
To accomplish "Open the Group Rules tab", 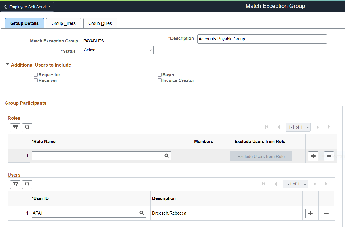I will click(x=100, y=23).
